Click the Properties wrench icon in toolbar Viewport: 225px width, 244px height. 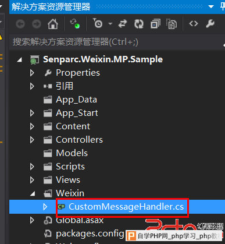click(x=210, y=24)
